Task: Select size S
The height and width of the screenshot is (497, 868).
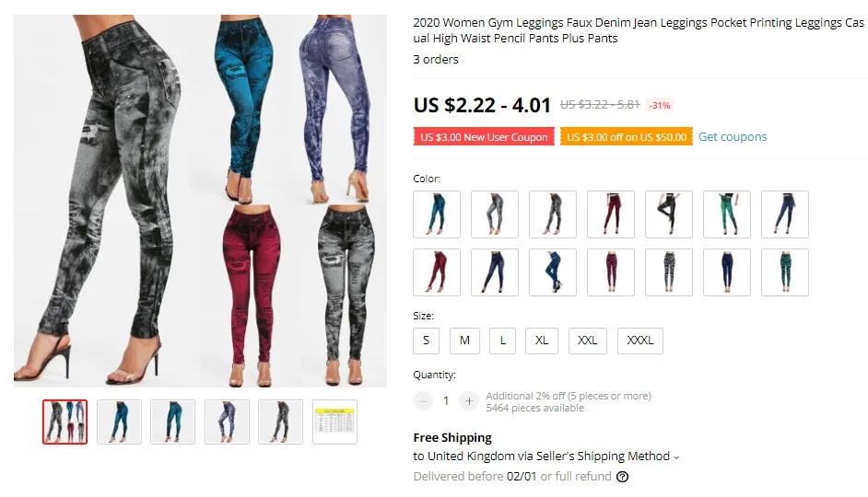Action: (x=427, y=341)
